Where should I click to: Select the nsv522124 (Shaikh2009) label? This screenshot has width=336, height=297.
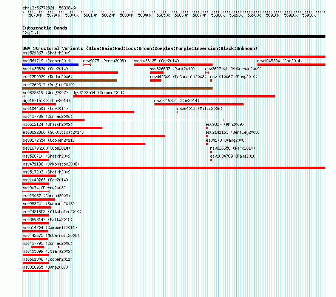(x=48, y=124)
